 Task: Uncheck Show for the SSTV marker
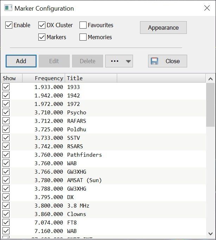tap(6, 138)
